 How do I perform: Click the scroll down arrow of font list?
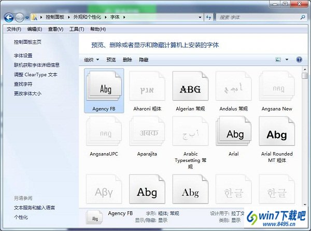305,205
